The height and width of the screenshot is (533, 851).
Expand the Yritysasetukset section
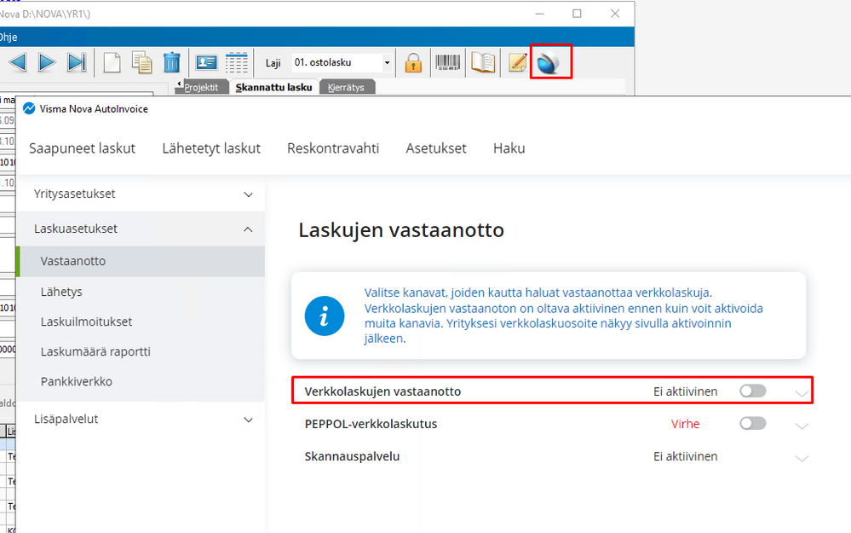pyautogui.click(x=141, y=194)
